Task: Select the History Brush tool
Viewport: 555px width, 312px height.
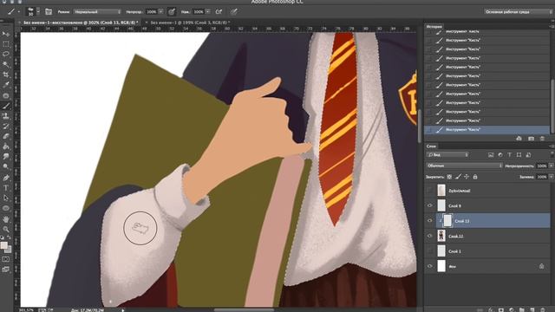Action: point(6,126)
